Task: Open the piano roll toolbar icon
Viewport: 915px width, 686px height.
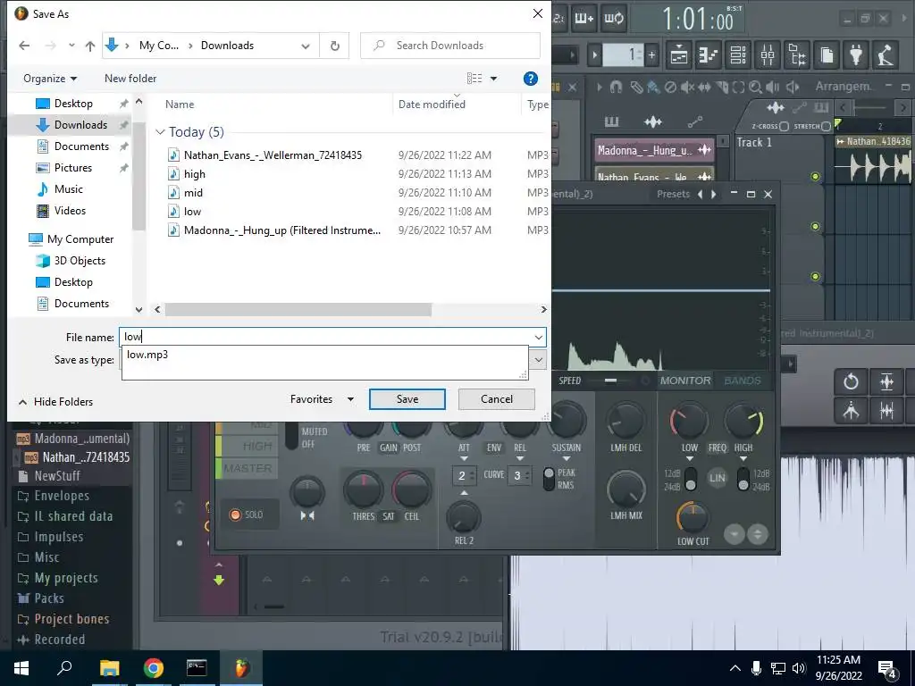Action: [709, 55]
